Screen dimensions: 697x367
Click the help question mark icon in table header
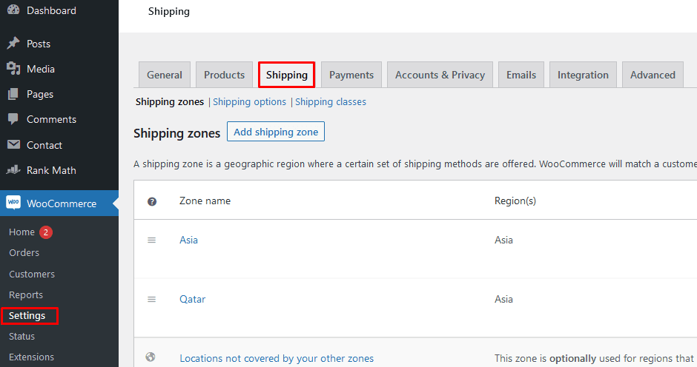pyautogui.click(x=152, y=201)
